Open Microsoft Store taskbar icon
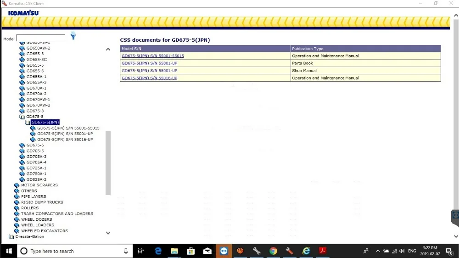Viewport: 459px width, 258px height. pos(191,251)
